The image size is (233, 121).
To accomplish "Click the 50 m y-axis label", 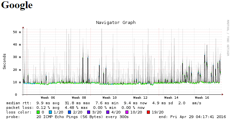I will [17, 32].
